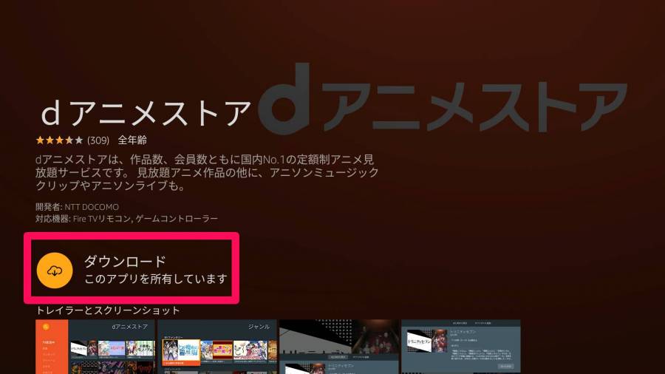Click the 開発者: NTT DOCOMO line
Screen dimensions: 665x374
click(77, 207)
